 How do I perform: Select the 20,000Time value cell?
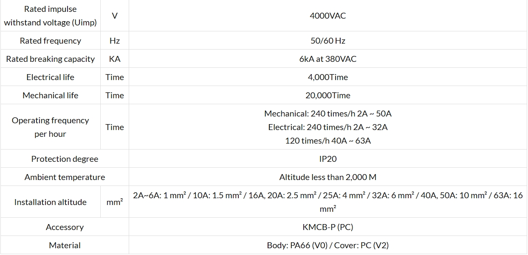click(x=328, y=95)
